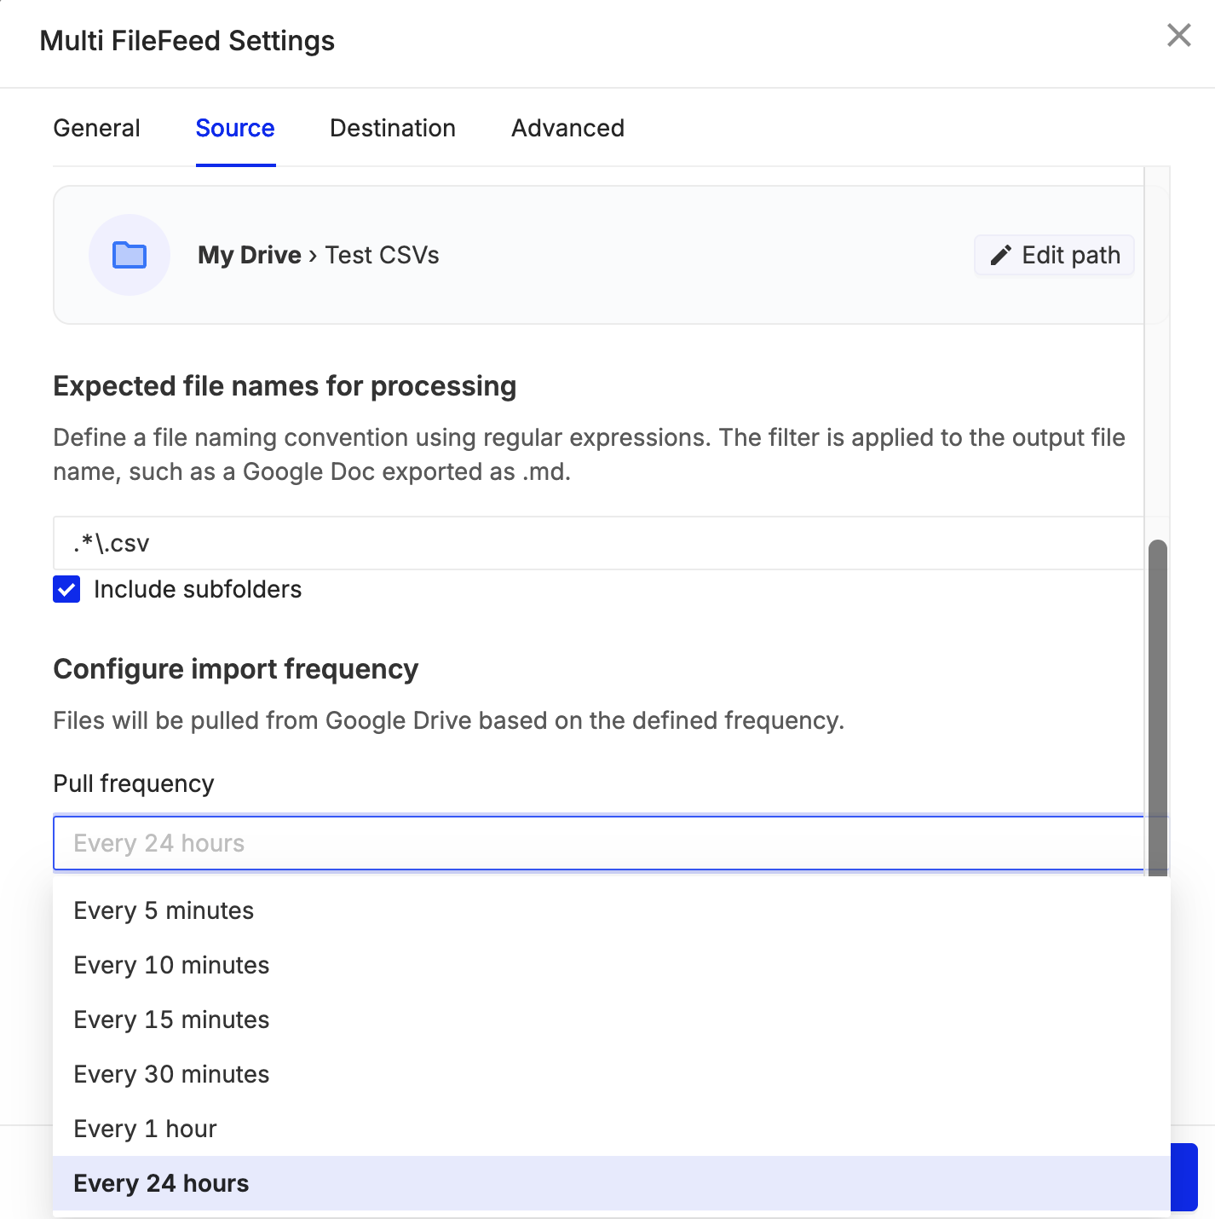Click the My Drive breadcrumb

coord(250,255)
